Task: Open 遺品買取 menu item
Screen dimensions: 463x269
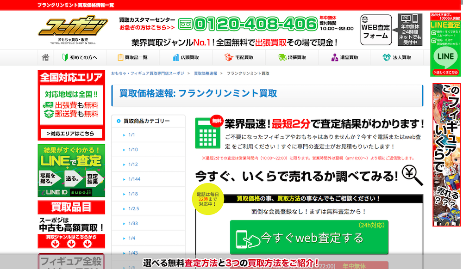Action: pos(344,57)
